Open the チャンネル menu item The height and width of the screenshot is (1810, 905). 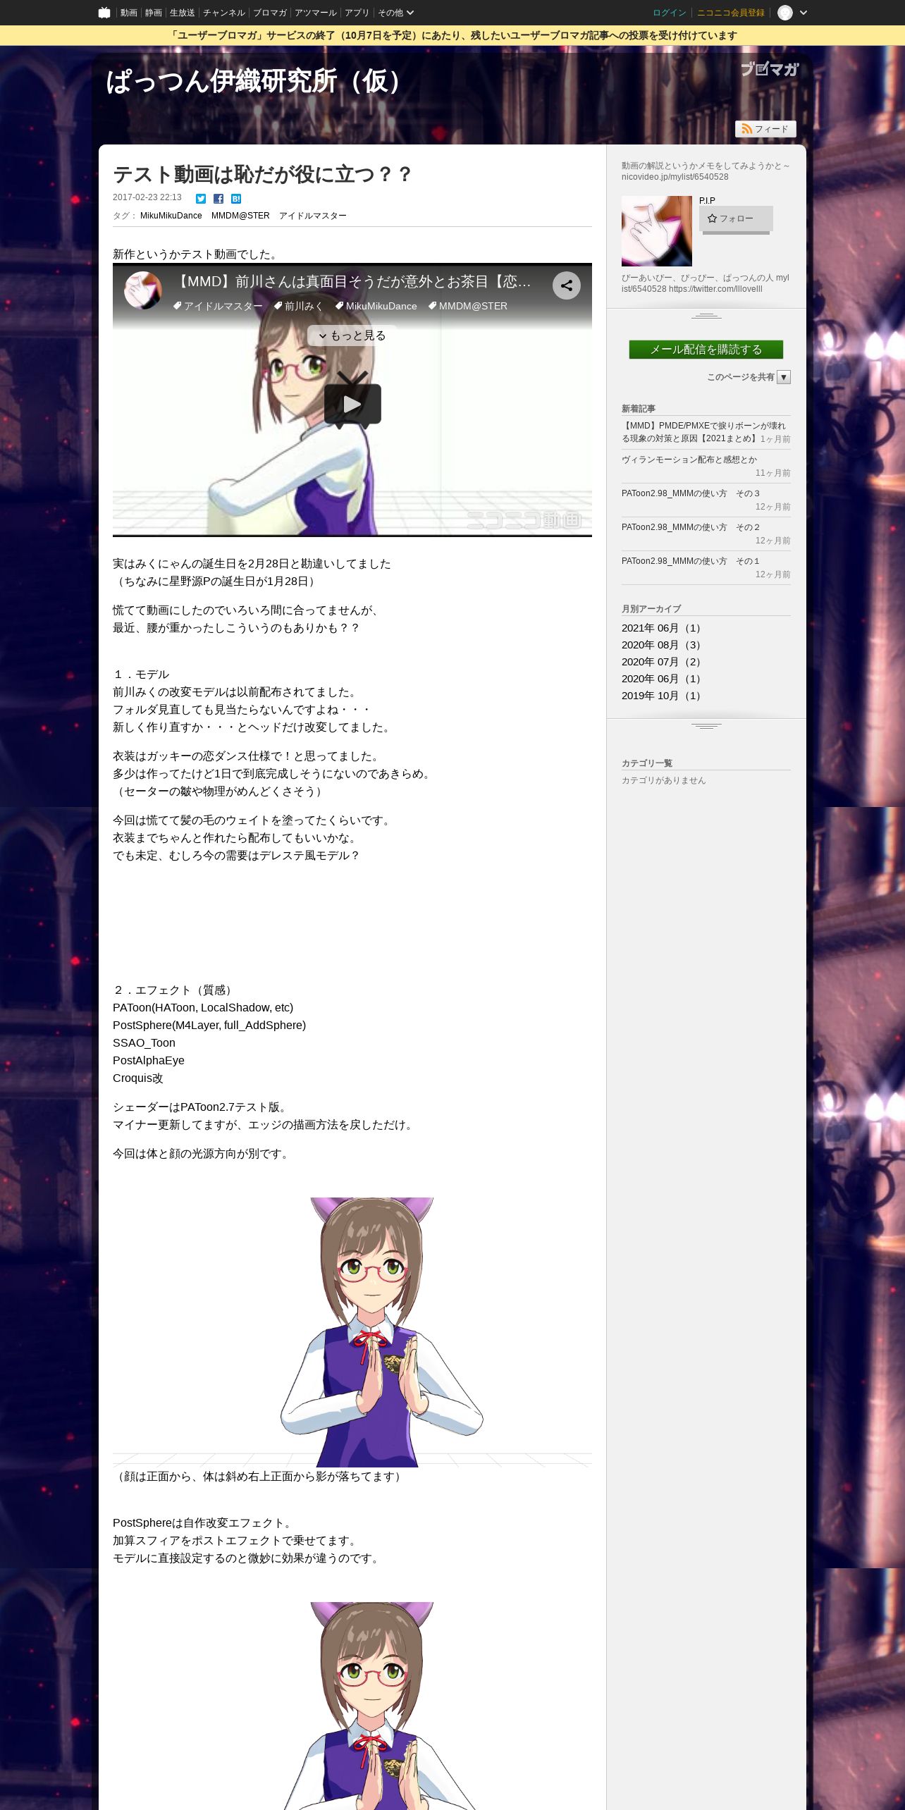[224, 13]
